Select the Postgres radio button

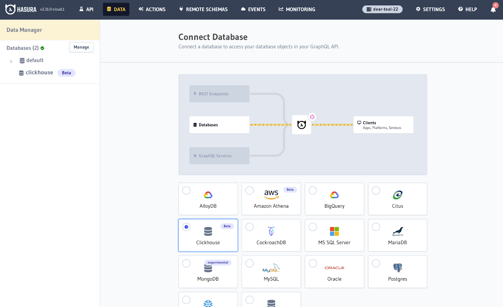click(x=376, y=263)
